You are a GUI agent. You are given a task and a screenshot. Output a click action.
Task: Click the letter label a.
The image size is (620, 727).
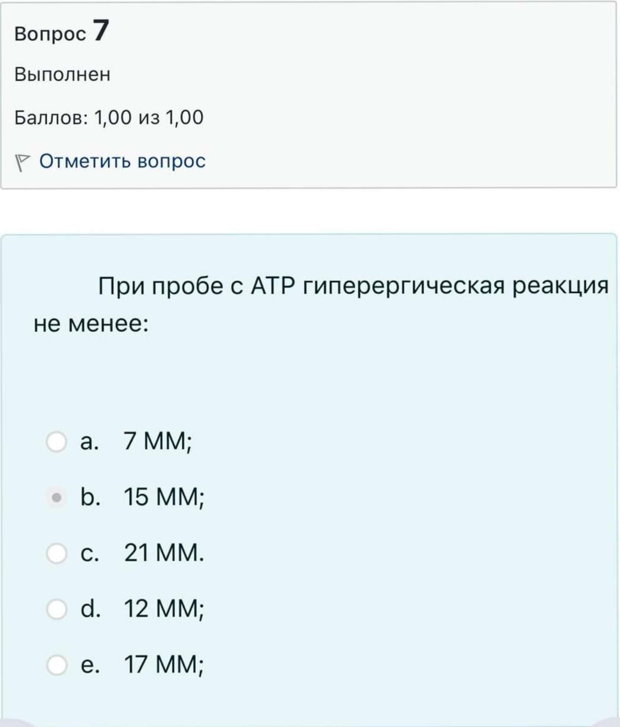coord(89,442)
